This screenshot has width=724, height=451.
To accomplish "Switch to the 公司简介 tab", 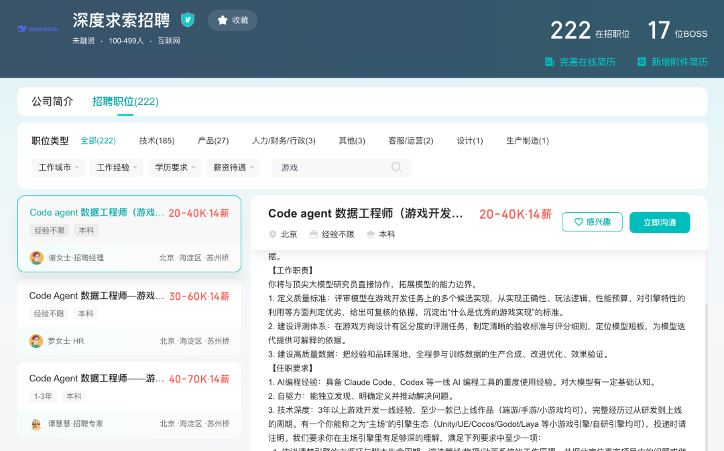I will click(52, 101).
